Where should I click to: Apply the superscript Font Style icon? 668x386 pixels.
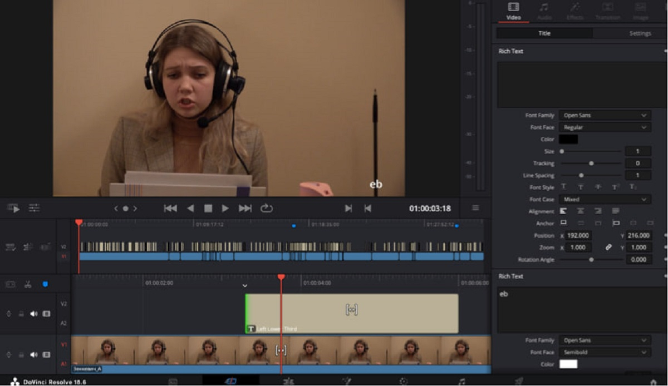click(616, 187)
